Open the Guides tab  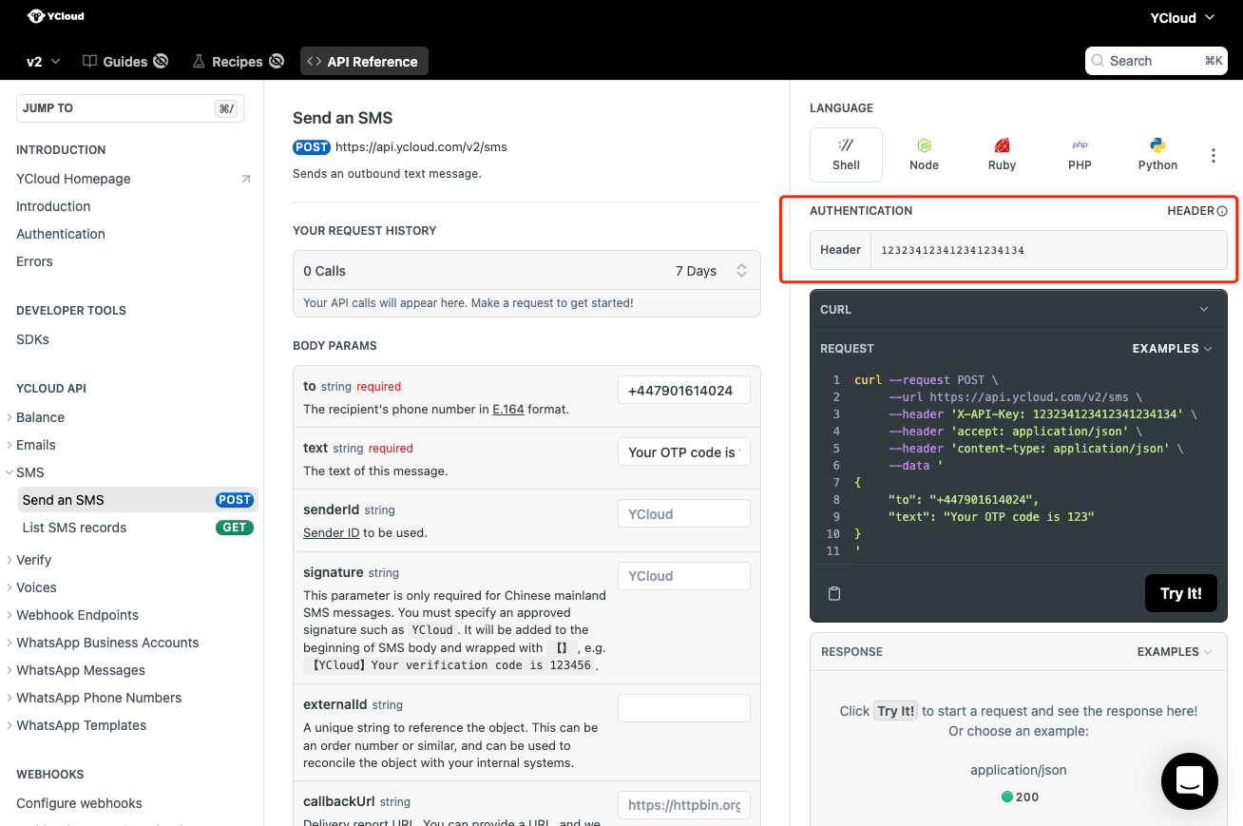[x=125, y=61]
